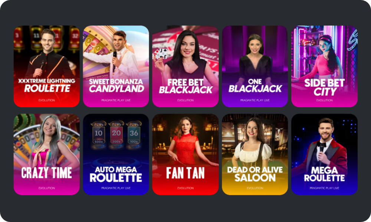Screen dimensions: 371x222
Task: Click the playing cards held by the dealer
Action: [x=161, y=54]
